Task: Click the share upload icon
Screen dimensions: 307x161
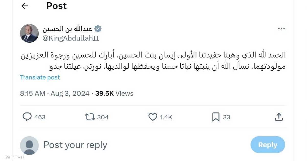Action: point(279,117)
